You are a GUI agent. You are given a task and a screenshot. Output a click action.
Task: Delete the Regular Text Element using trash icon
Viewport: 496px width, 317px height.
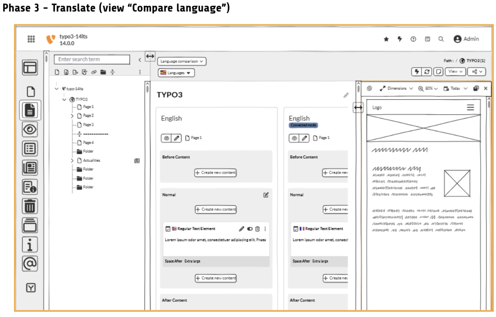(x=257, y=229)
